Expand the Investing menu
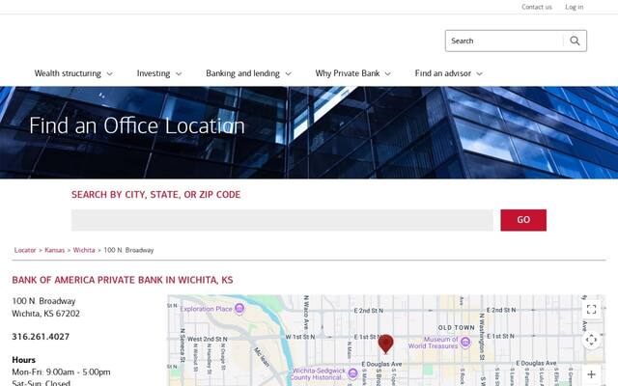618x386 pixels. [159, 73]
